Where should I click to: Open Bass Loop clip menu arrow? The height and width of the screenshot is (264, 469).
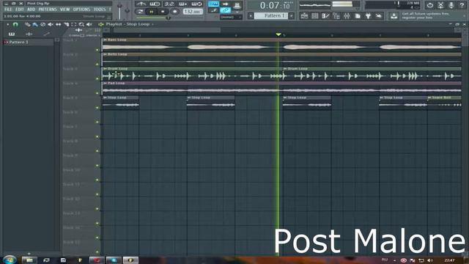[x=105, y=40]
